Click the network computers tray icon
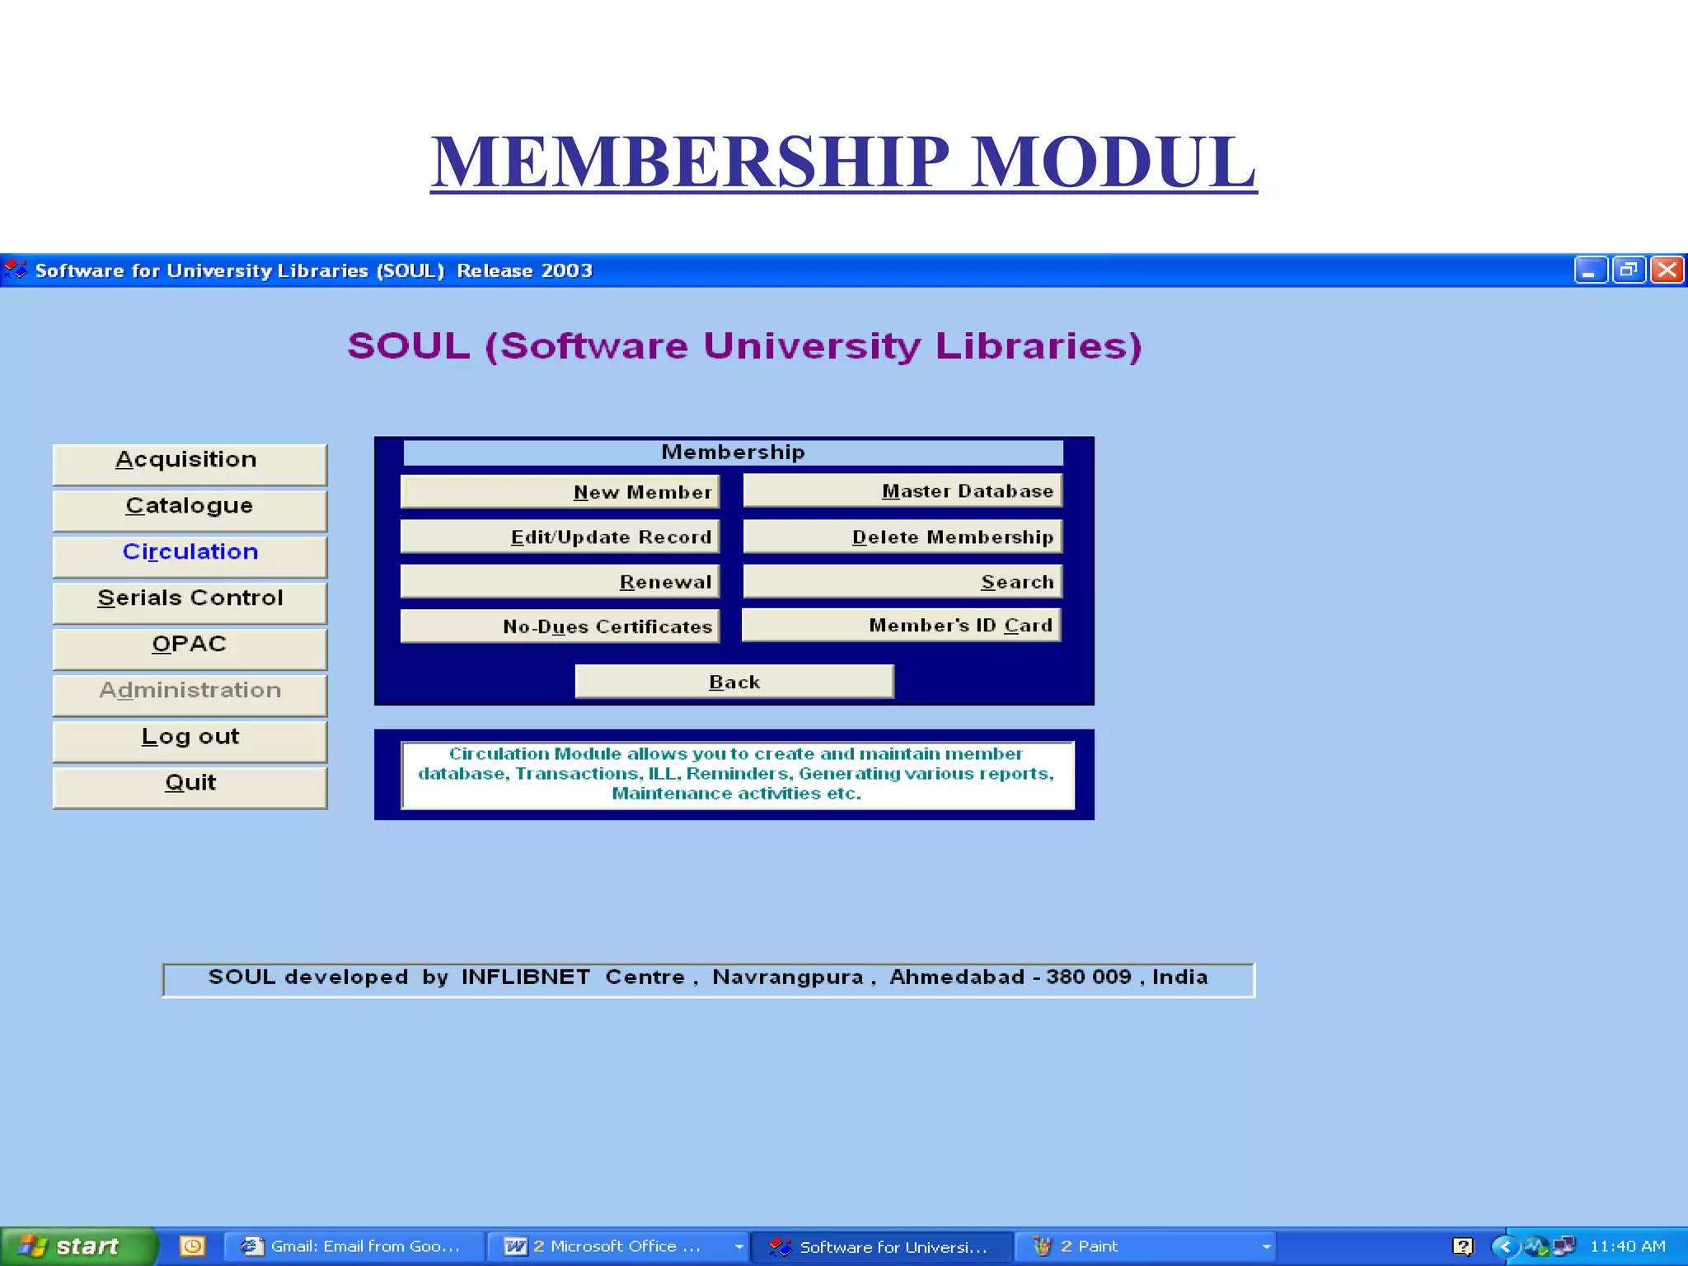The image size is (1688, 1266). pos(1564,1246)
